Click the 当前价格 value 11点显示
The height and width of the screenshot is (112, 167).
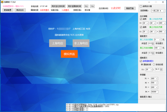[65, 10]
